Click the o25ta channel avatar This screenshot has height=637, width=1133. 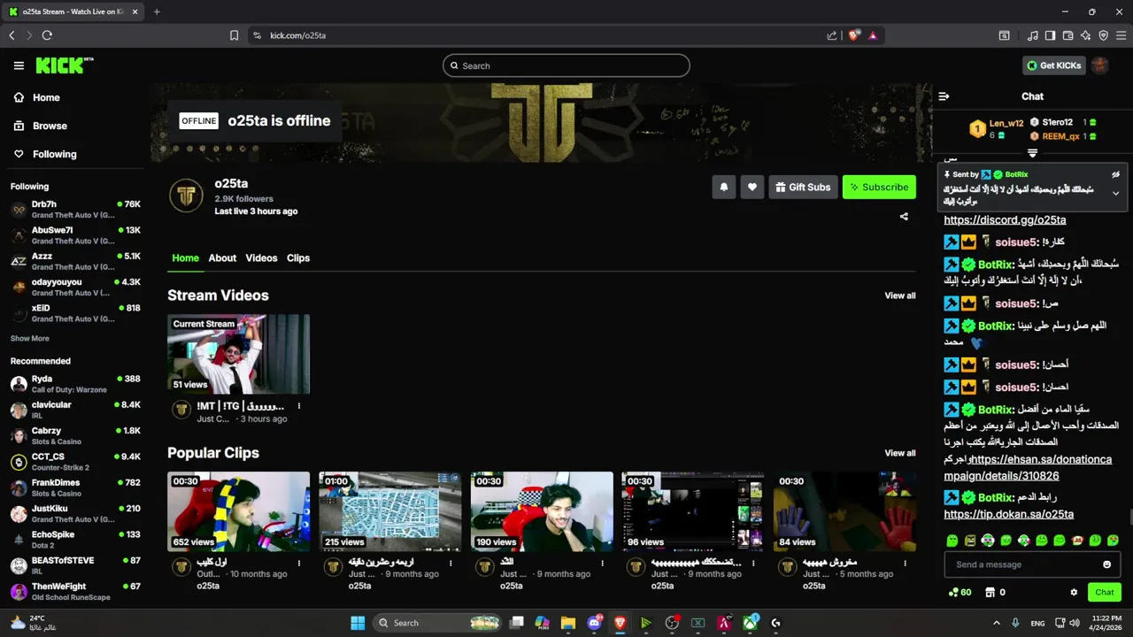(186, 196)
